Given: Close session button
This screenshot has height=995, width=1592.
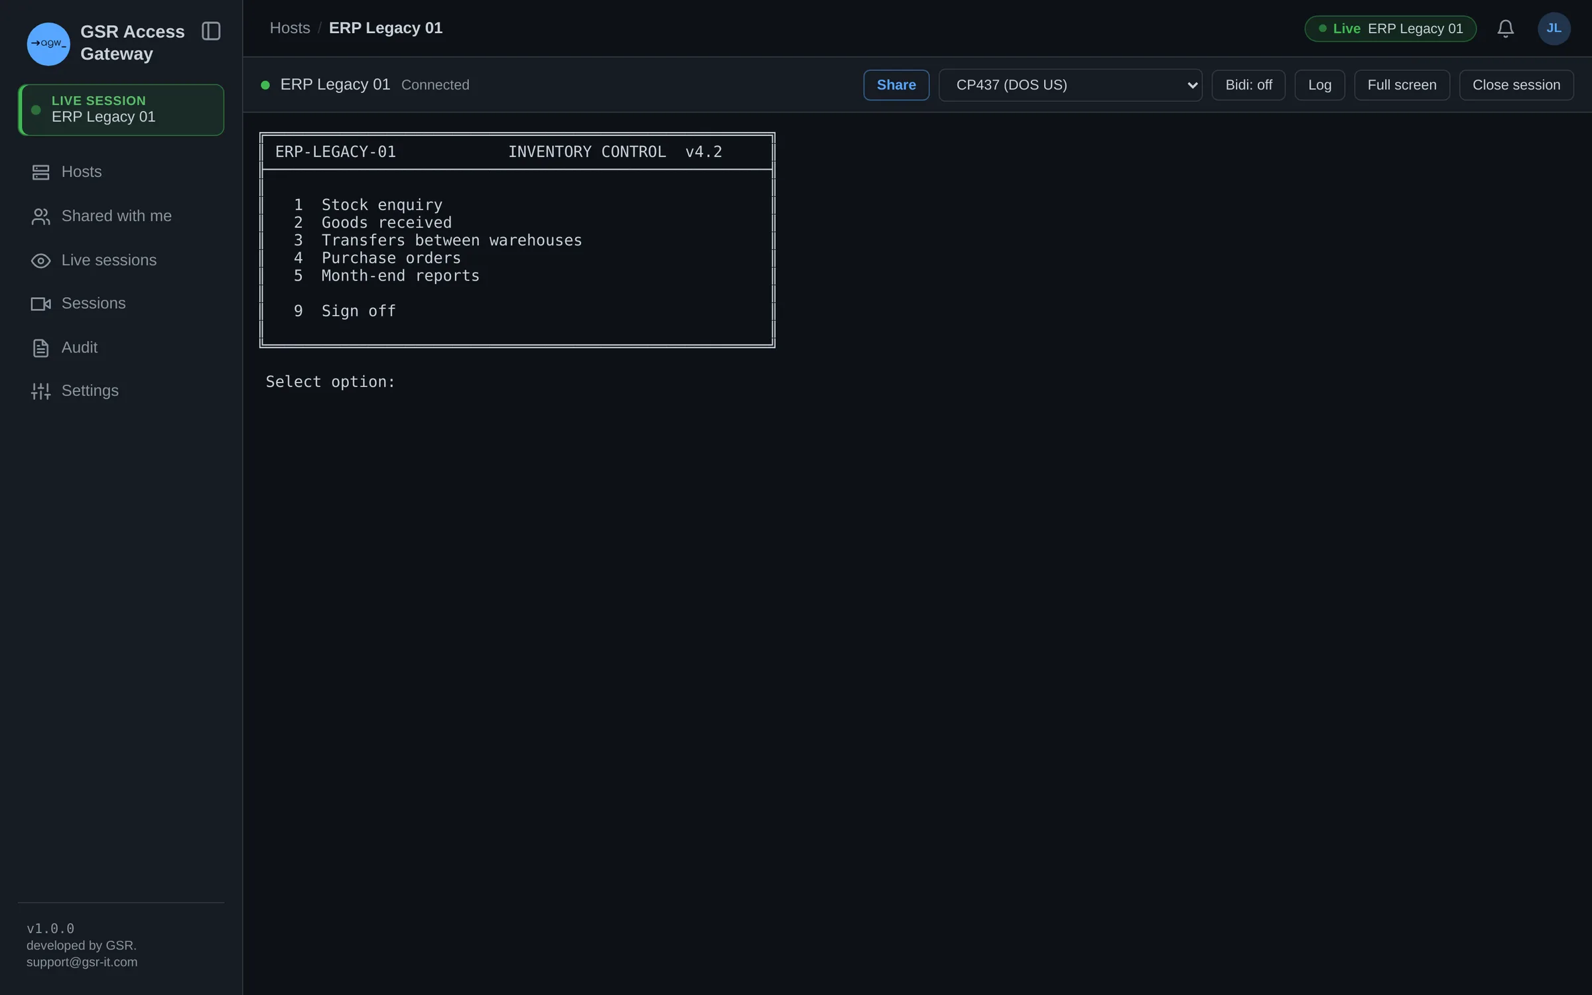Looking at the screenshot, I should point(1516,85).
